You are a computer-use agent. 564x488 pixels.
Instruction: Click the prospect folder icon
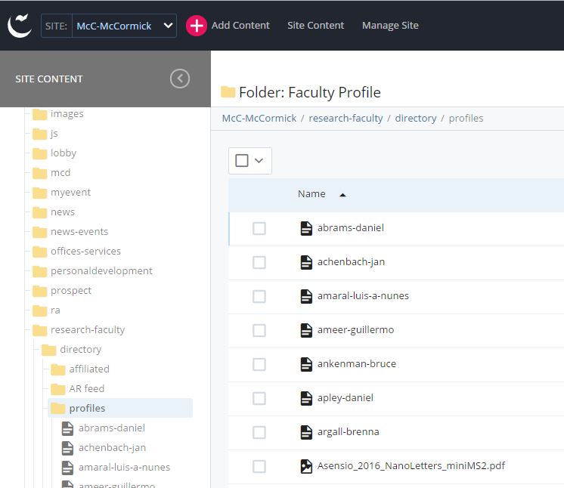[x=39, y=291]
